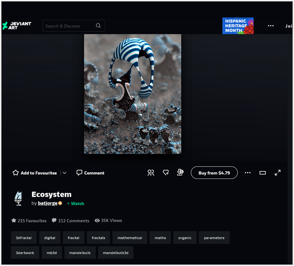Expand the favourites collection dropdown arrow
Image resolution: width=294 pixels, height=266 pixels.
tap(65, 173)
